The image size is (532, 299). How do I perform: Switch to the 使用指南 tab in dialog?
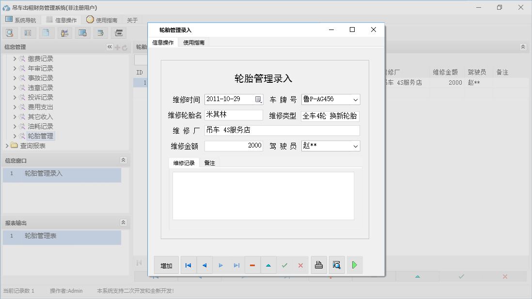pyautogui.click(x=193, y=42)
